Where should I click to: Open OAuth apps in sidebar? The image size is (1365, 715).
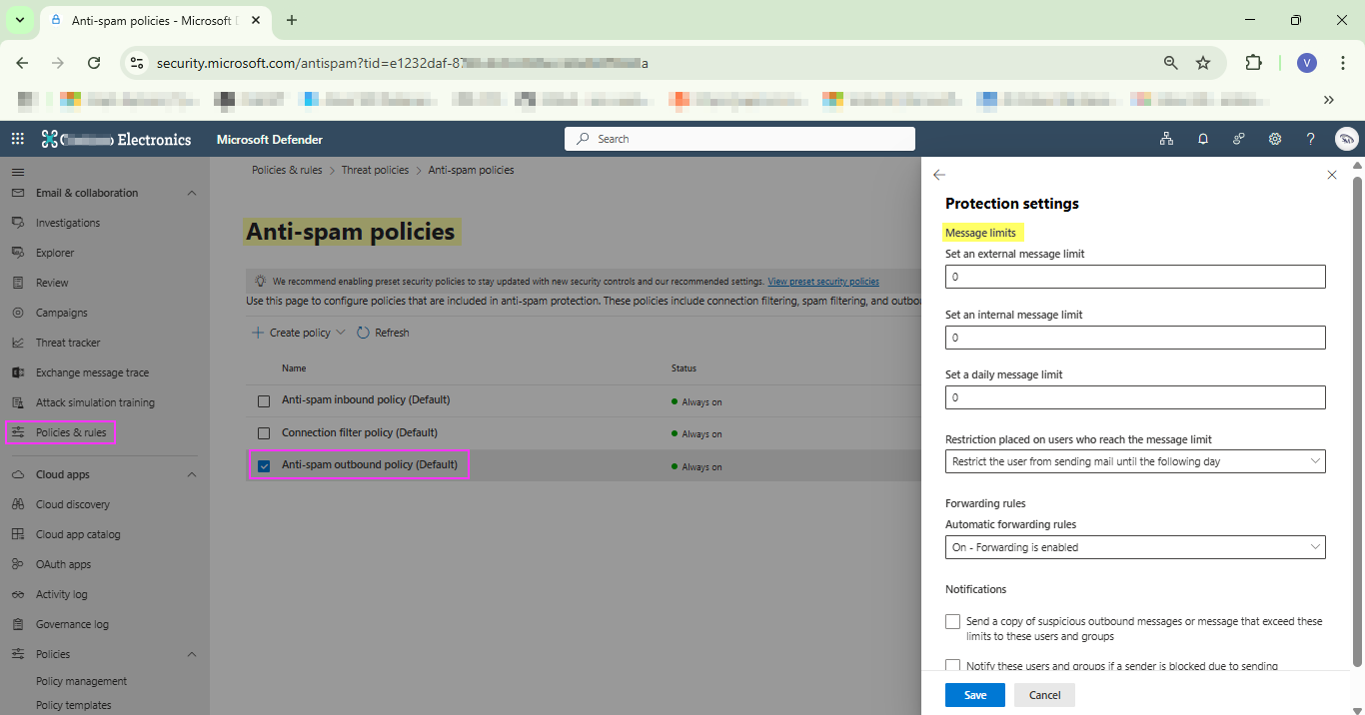(x=63, y=564)
